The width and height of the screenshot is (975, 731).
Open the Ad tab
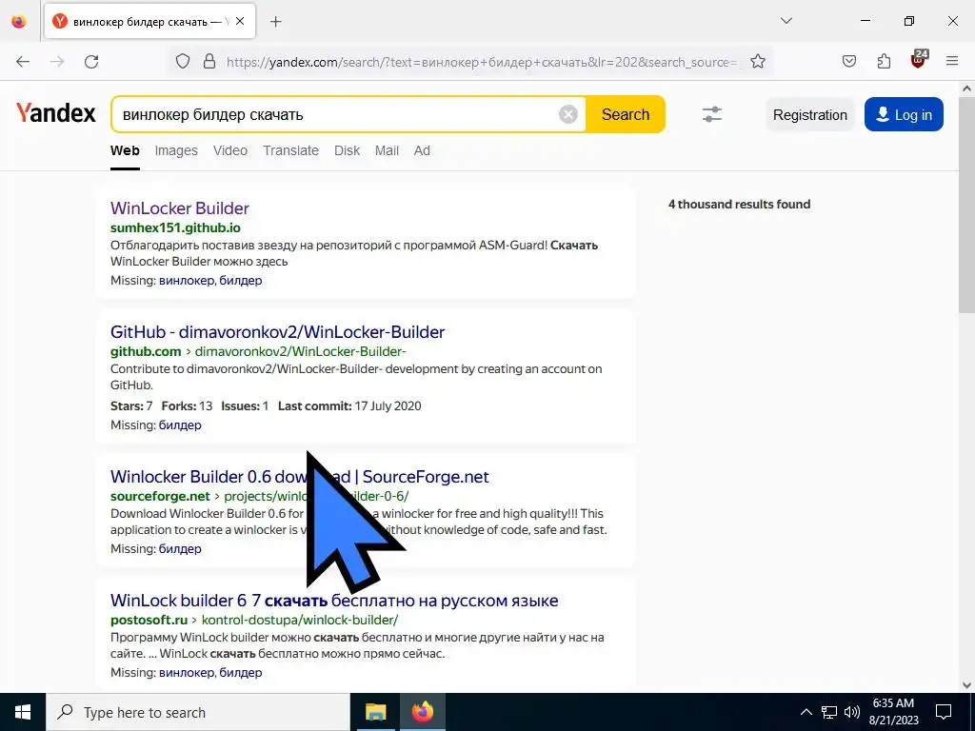click(x=422, y=150)
